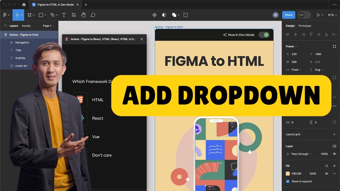Viewport: 340px width, 191px height.
Task: Click the Align bottom icon
Action: [x=327, y=34]
